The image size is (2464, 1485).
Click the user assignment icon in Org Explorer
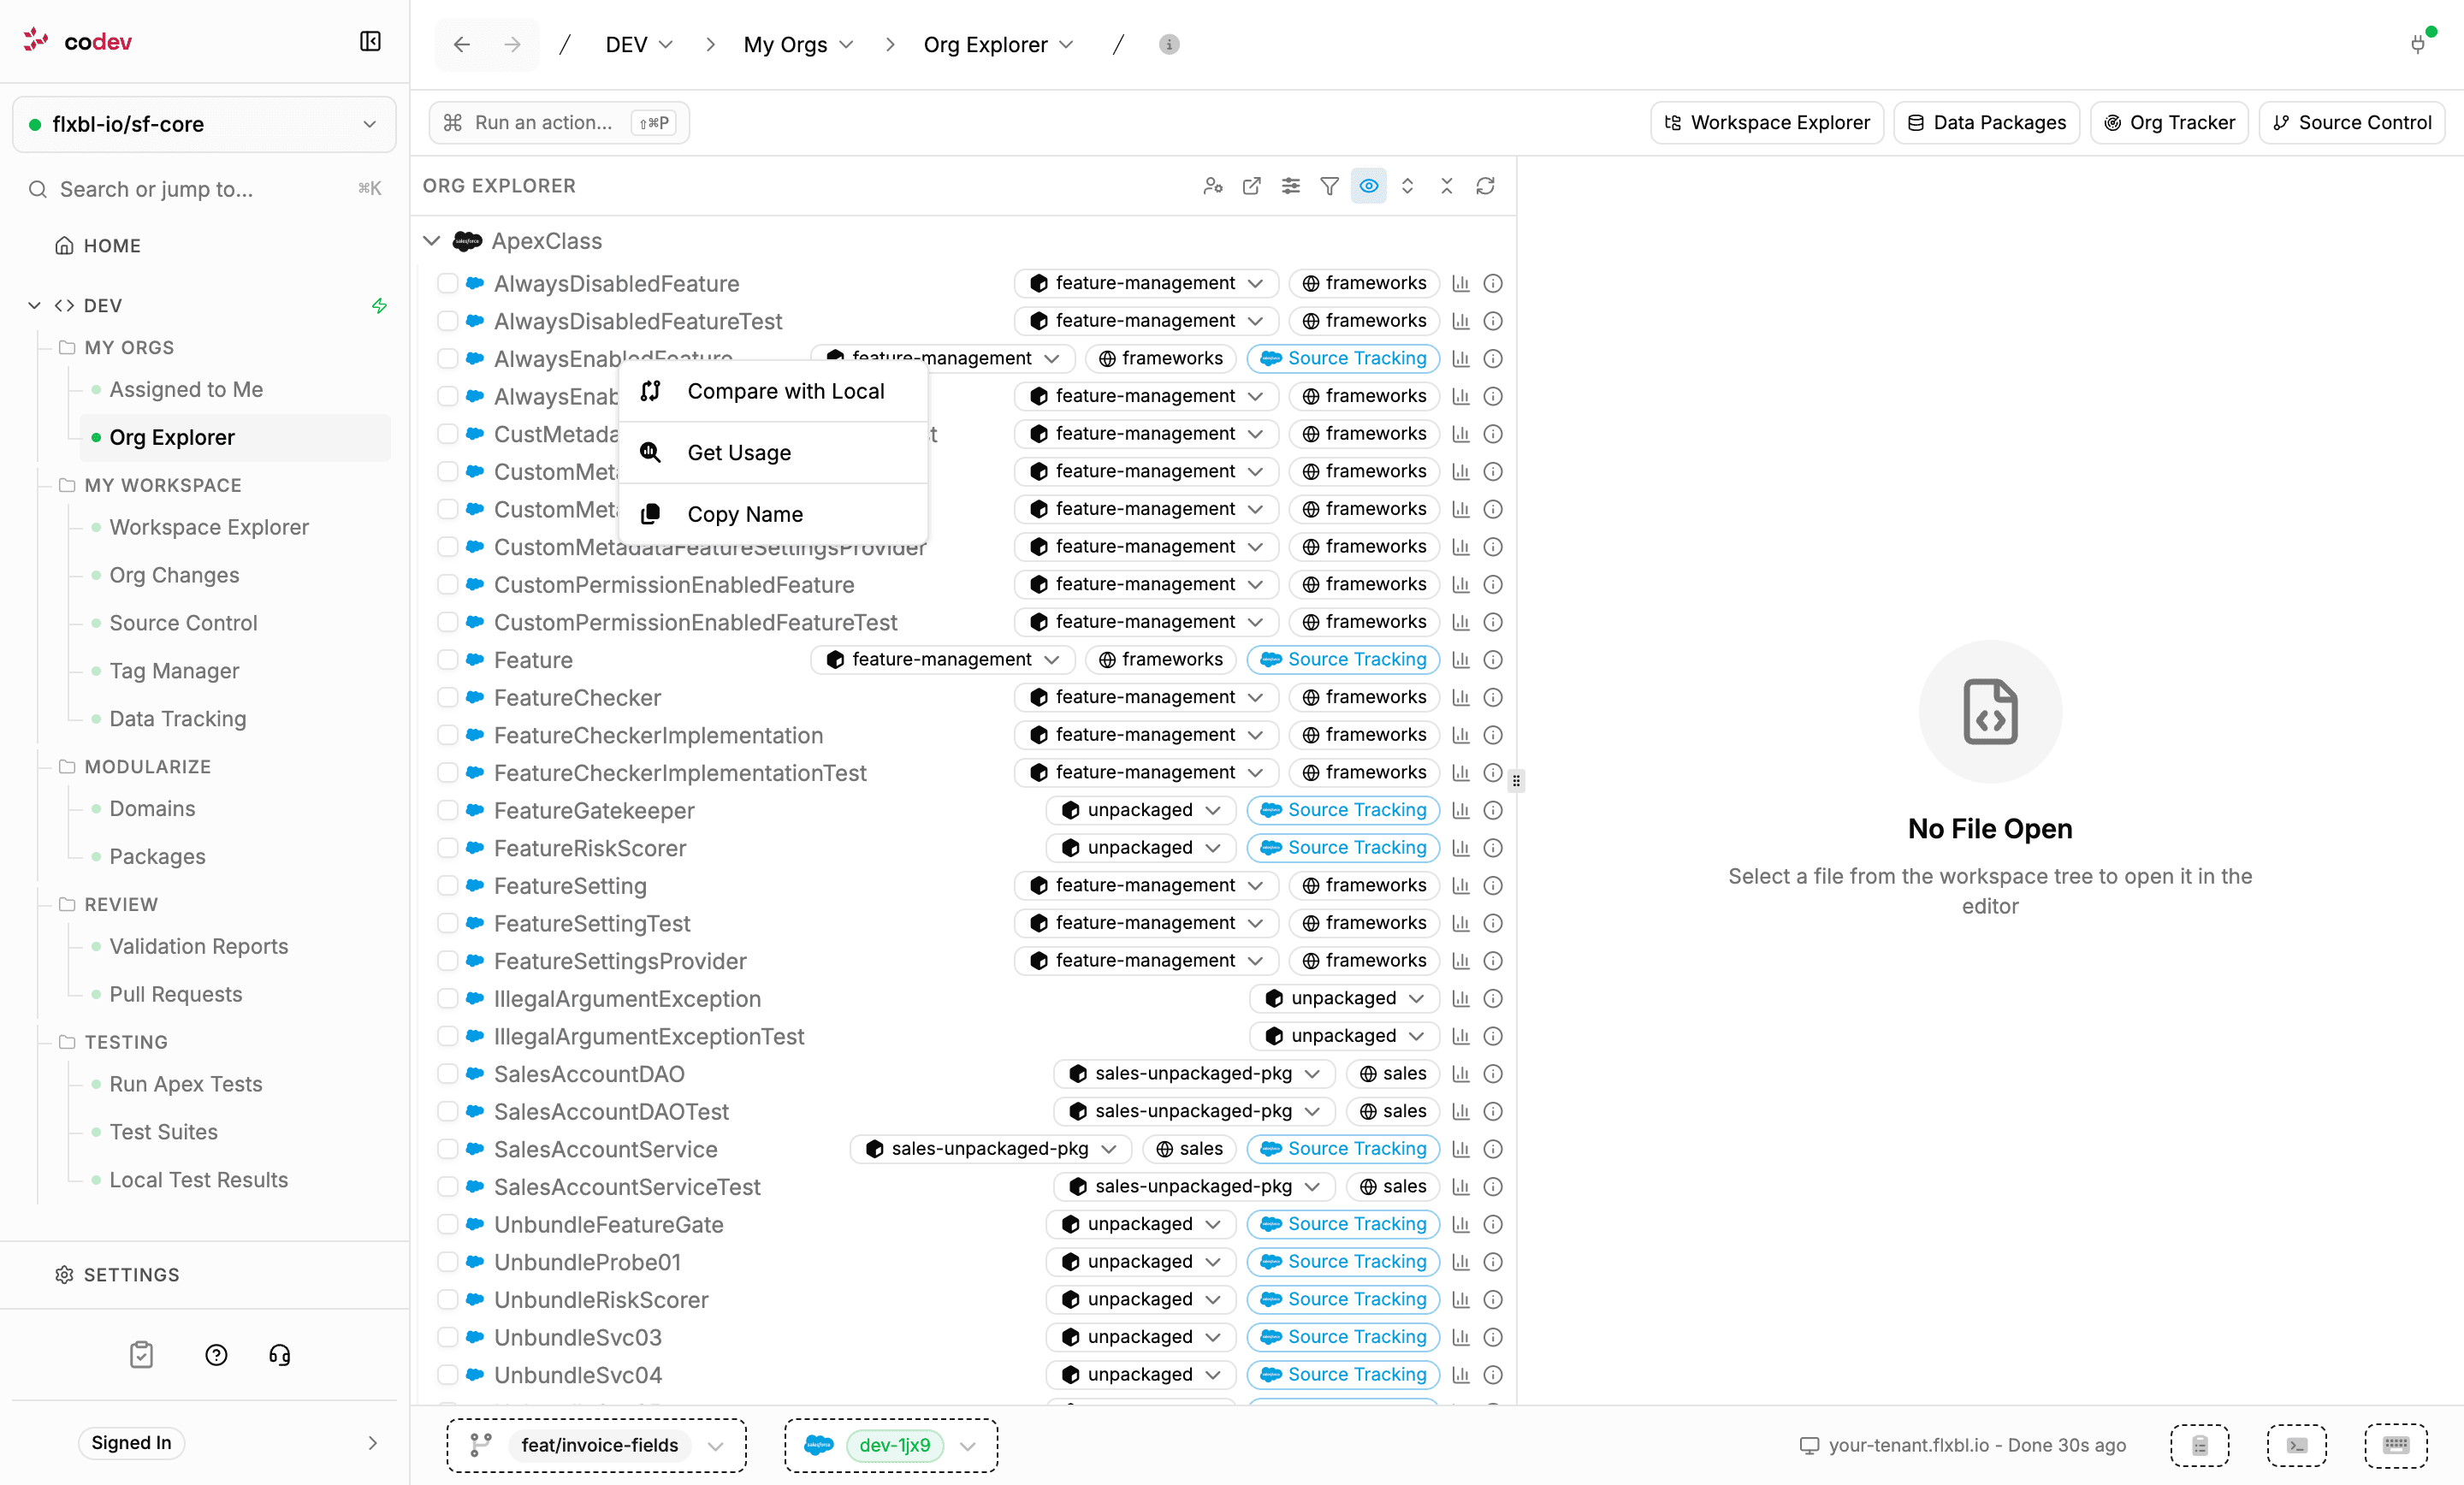pyautogui.click(x=1213, y=186)
